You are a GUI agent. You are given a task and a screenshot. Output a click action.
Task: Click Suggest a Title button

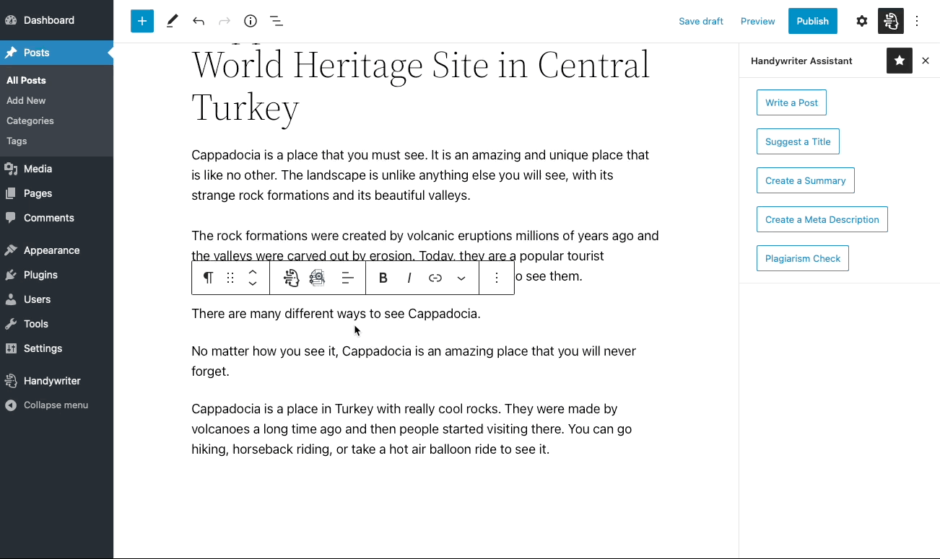pyautogui.click(x=798, y=141)
